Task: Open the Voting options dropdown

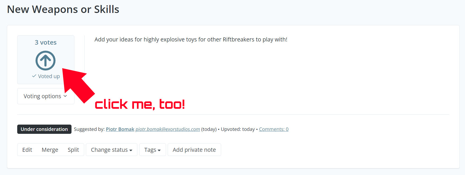Action: tap(46, 96)
